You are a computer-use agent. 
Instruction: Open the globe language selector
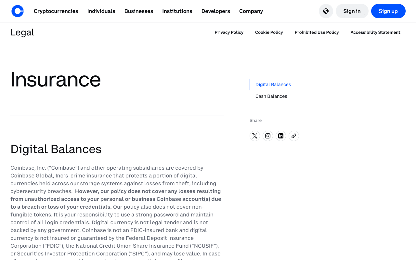[326, 11]
